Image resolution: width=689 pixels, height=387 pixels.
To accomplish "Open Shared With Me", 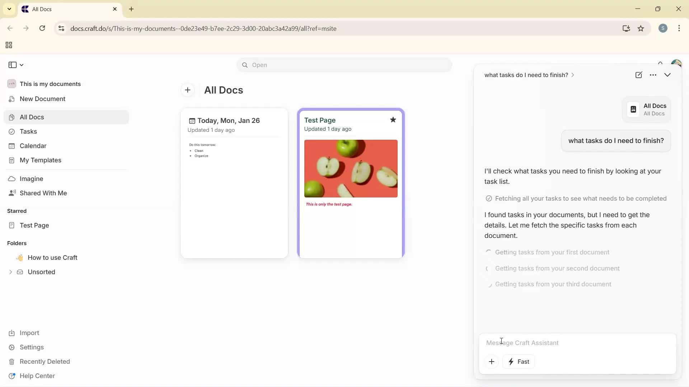I will pyautogui.click(x=43, y=193).
